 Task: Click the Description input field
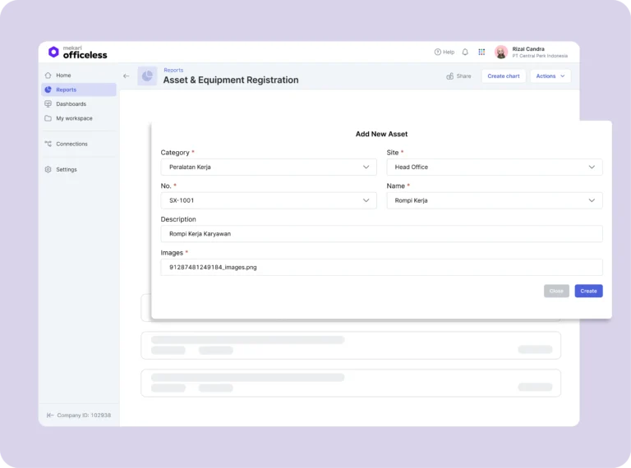[x=381, y=234]
